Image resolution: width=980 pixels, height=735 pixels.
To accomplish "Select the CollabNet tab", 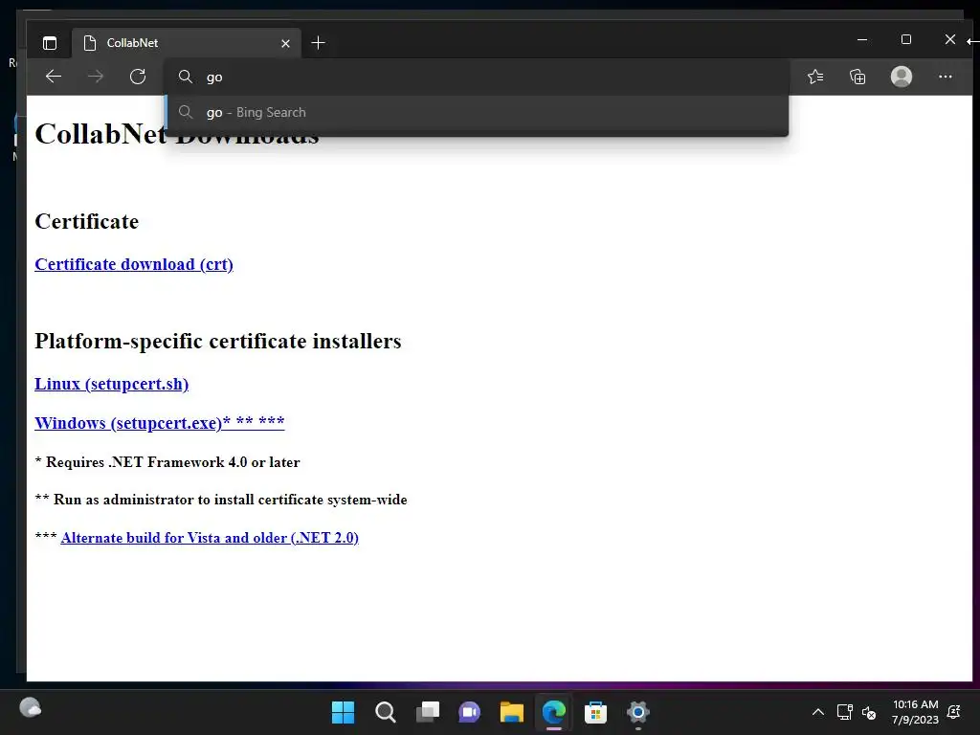I will (187, 43).
